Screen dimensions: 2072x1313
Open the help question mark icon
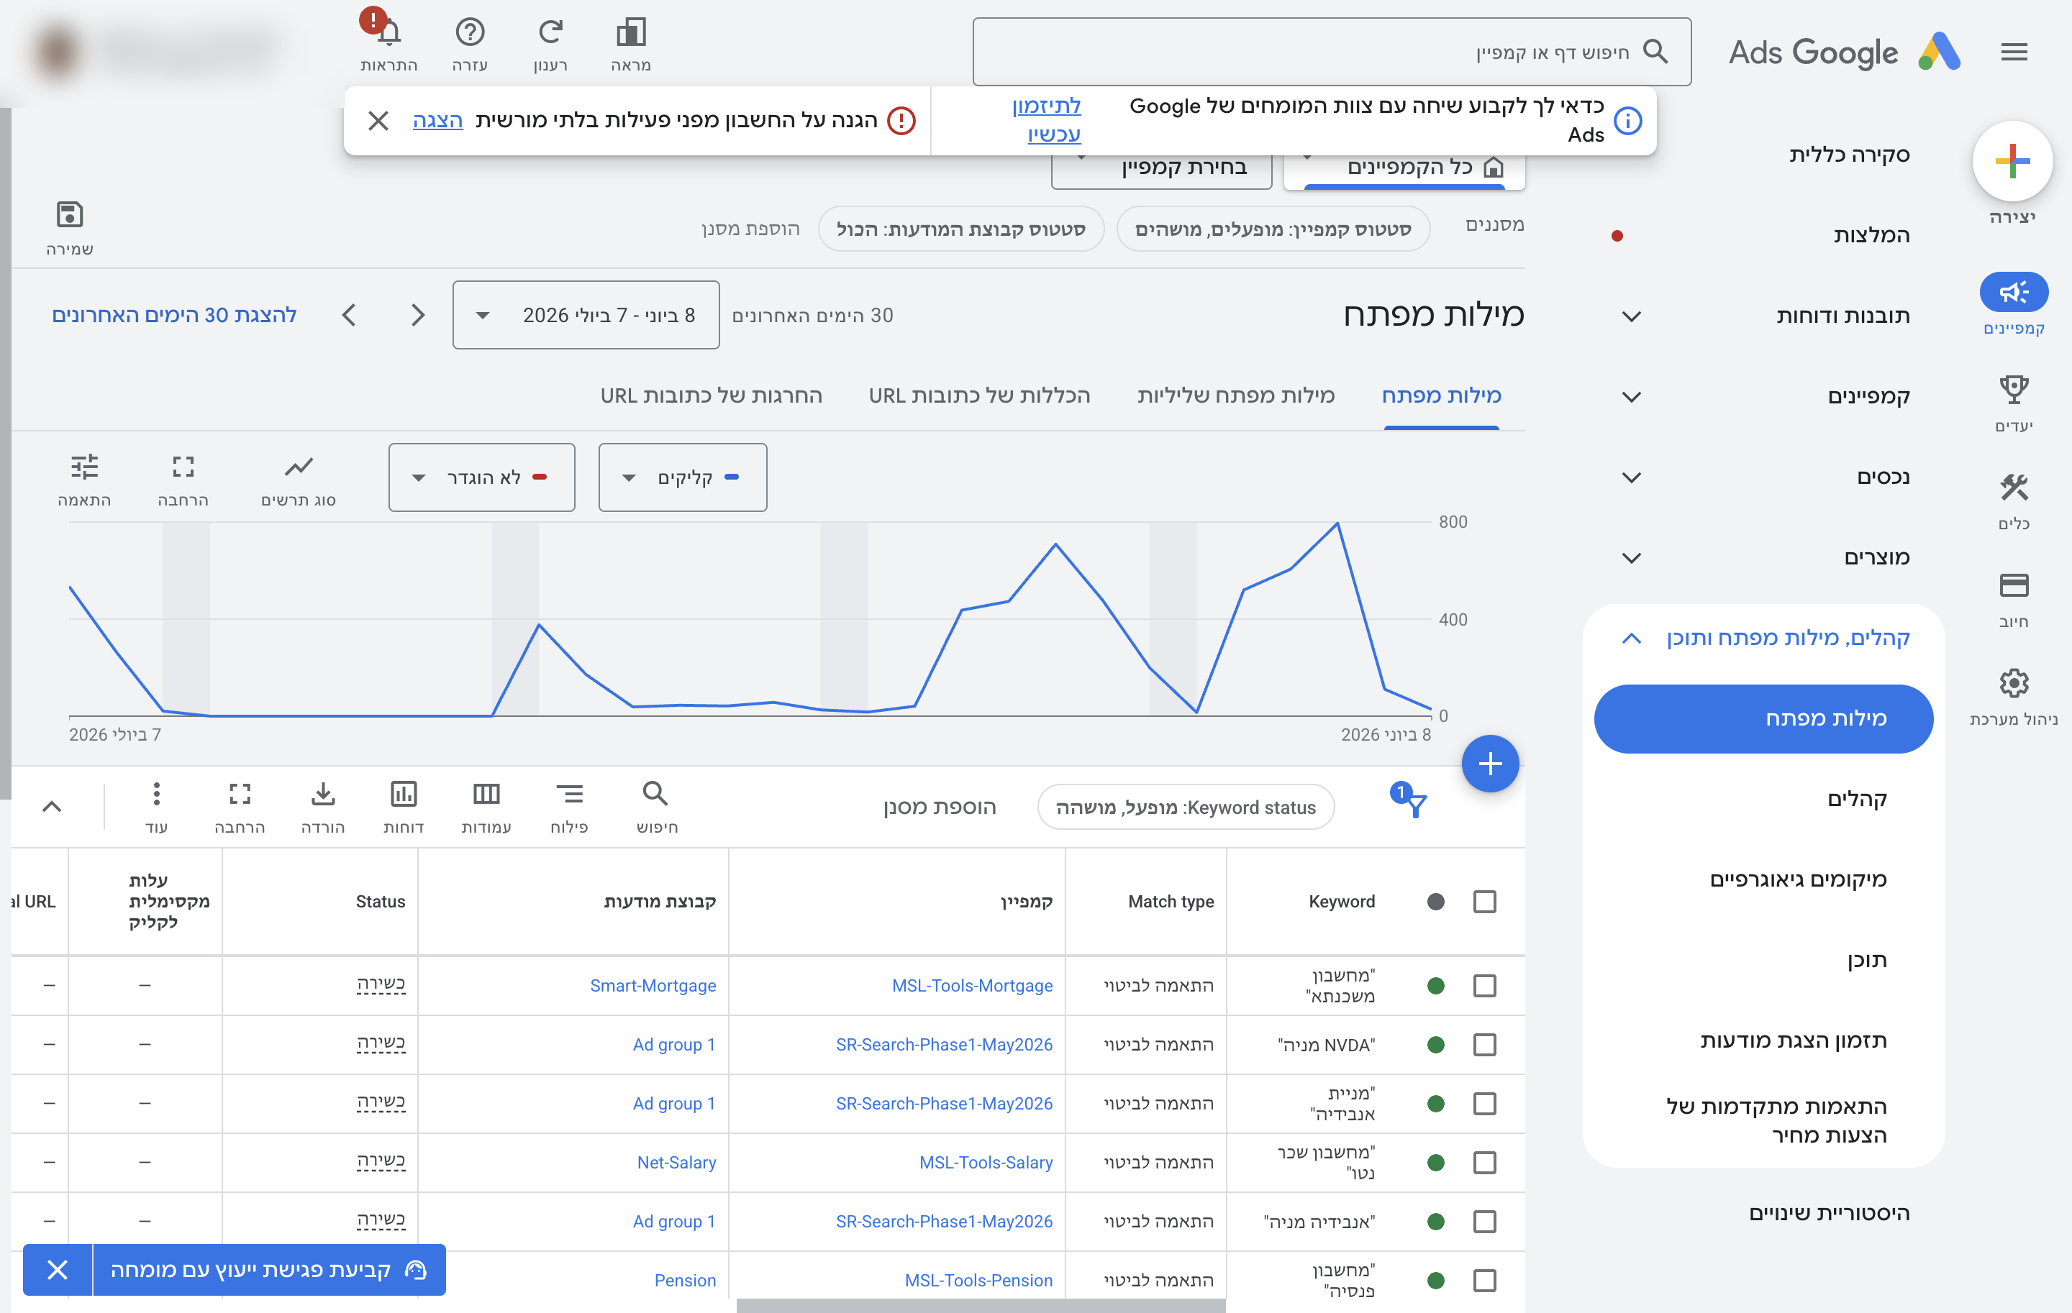470,32
